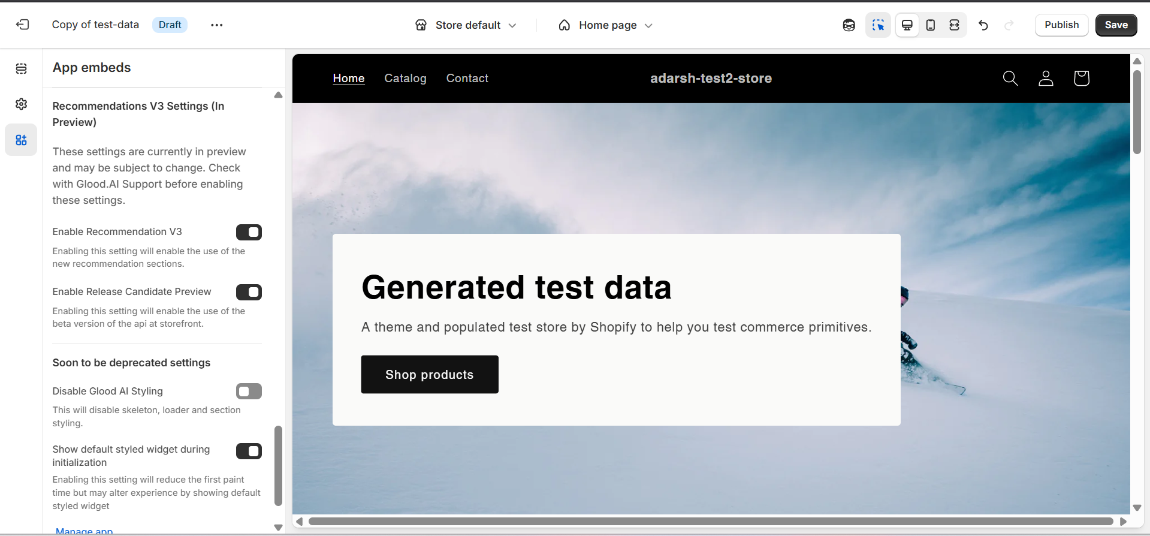Click the Shop products button
The image size is (1150, 536).
tap(430, 374)
